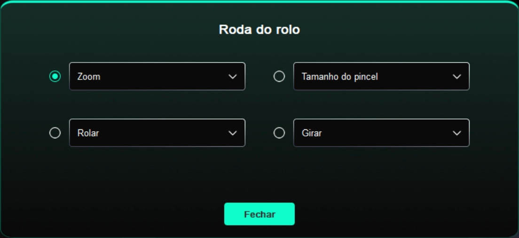519x238 pixels.
Task: Activate the radio button beside Girar
Action: [279, 133]
